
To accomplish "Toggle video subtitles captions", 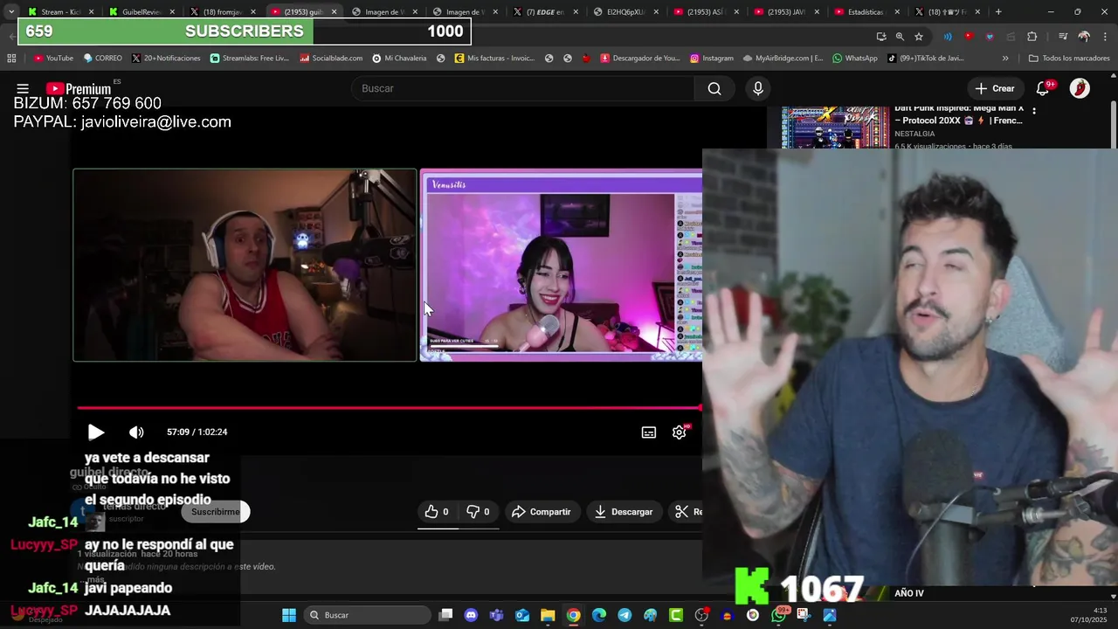I will pyautogui.click(x=649, y=432).
